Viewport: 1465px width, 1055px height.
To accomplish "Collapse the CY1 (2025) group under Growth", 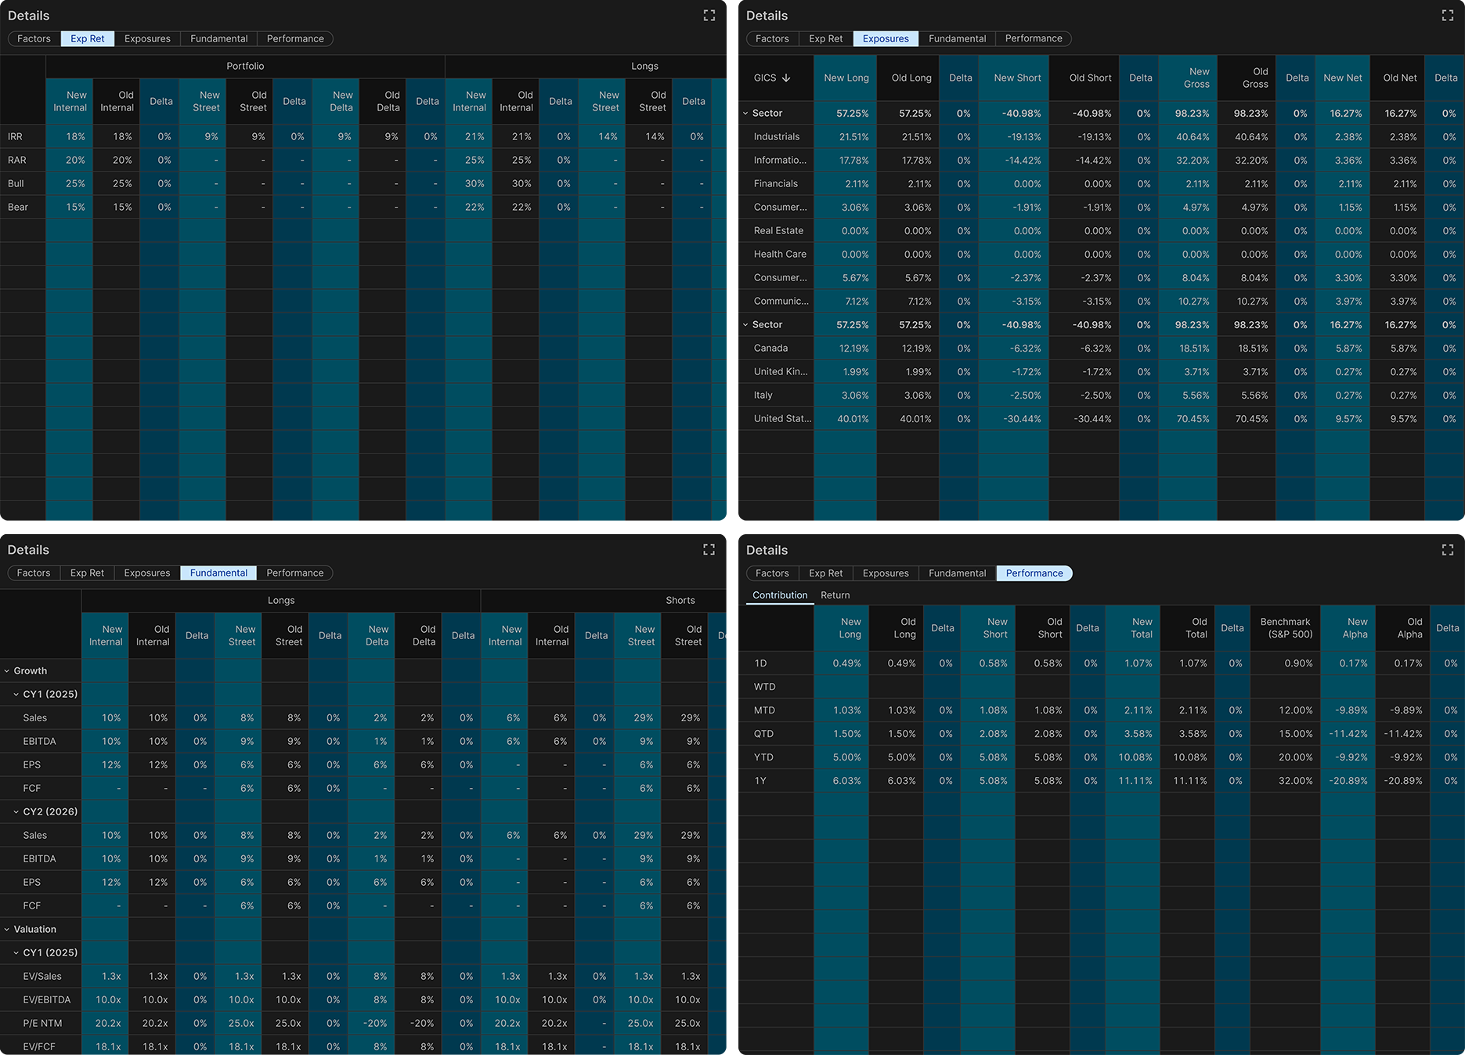I will [x=17, y=694].
